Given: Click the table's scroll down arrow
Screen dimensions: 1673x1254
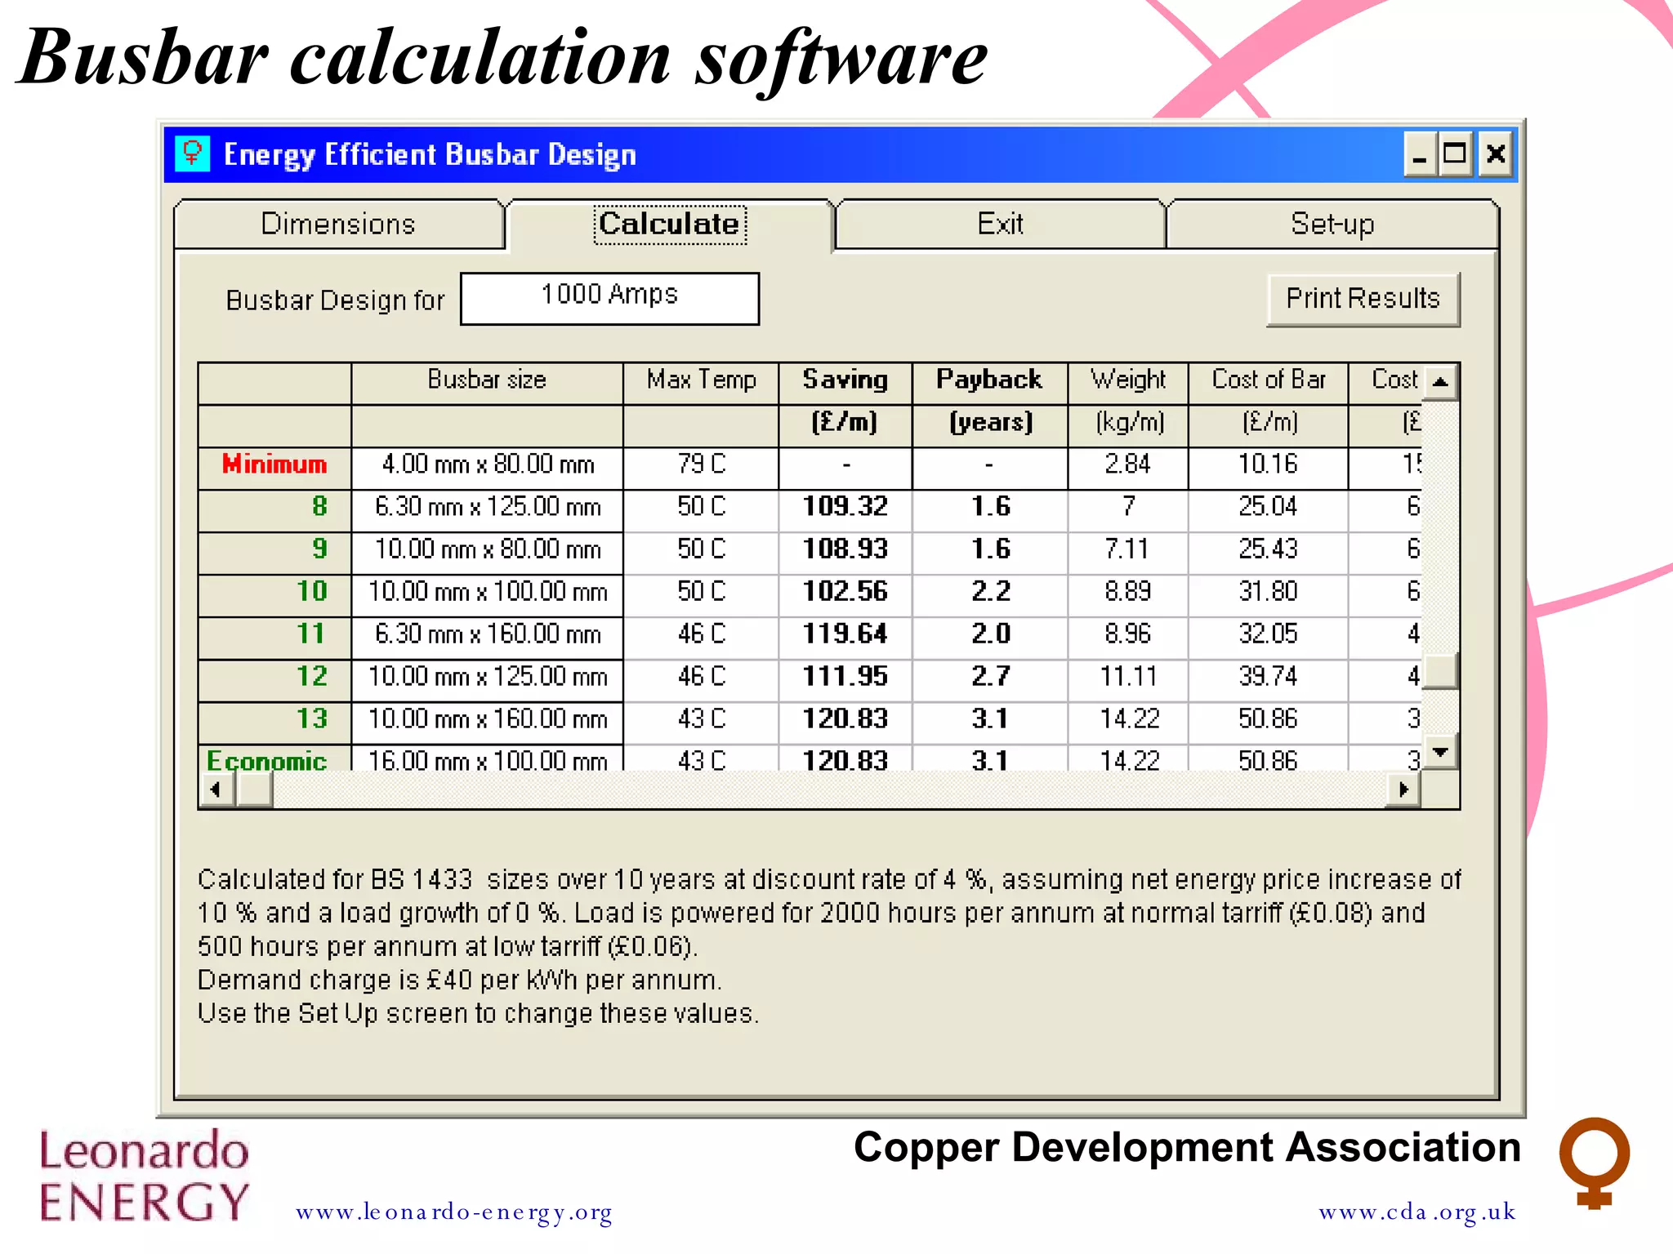Looking at the screenshot, I should 1441,752.
